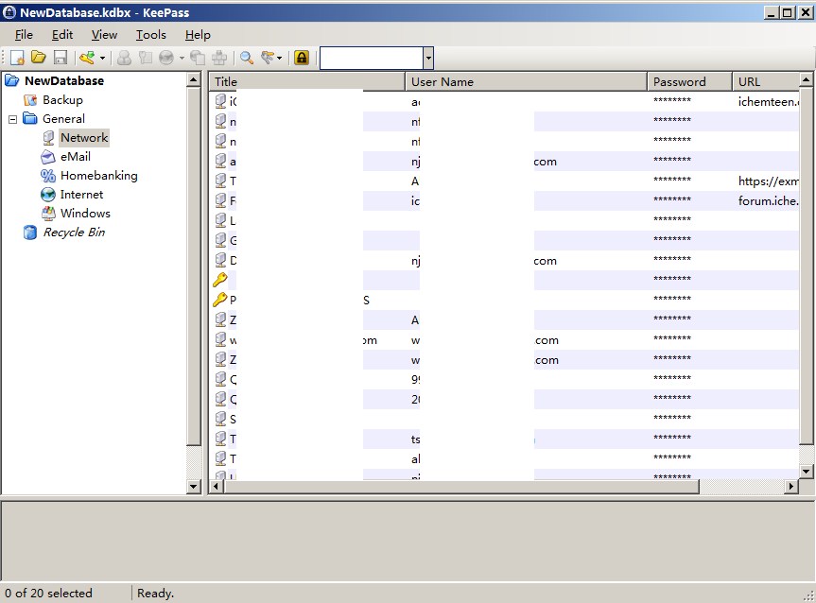
Task: Open the Recycle Bin group
Action: click(x=74, y=233)
